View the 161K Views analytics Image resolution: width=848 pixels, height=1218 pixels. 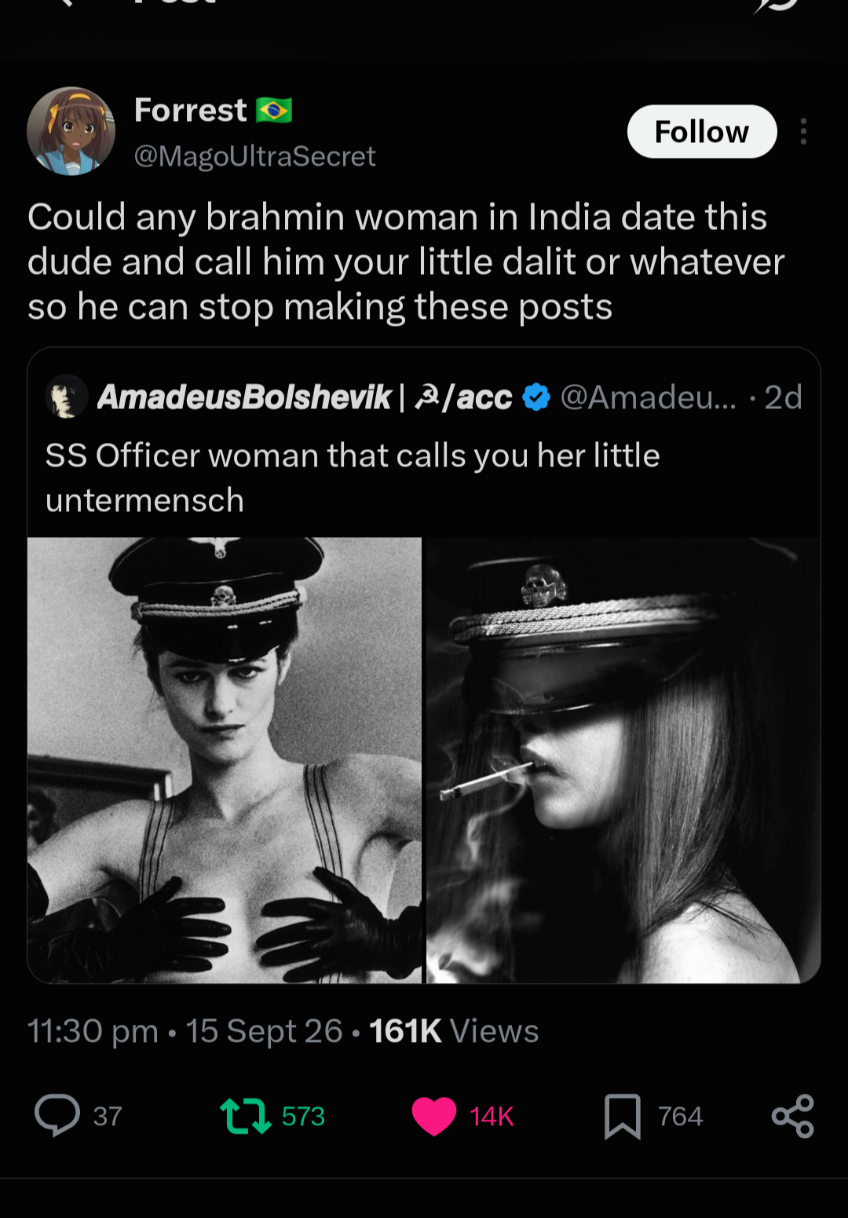pos(454,1031)
